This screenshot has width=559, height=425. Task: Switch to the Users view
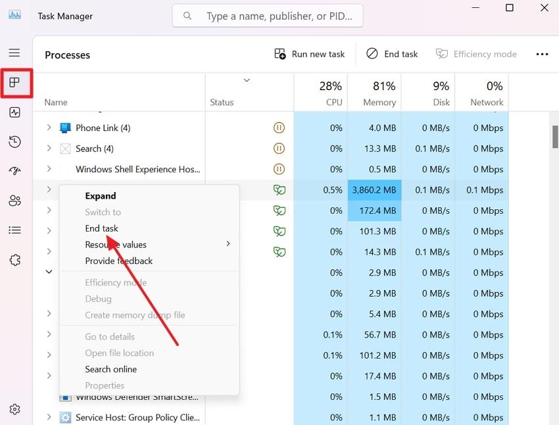coord(16,200)
